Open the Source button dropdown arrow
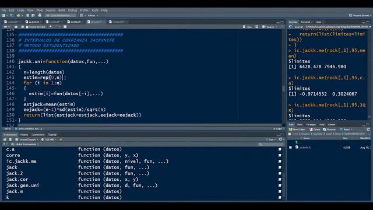 [276, 27]
